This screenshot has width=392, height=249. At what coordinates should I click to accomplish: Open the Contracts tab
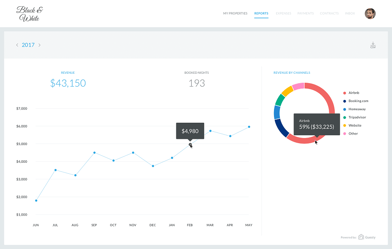coord(329,13)
